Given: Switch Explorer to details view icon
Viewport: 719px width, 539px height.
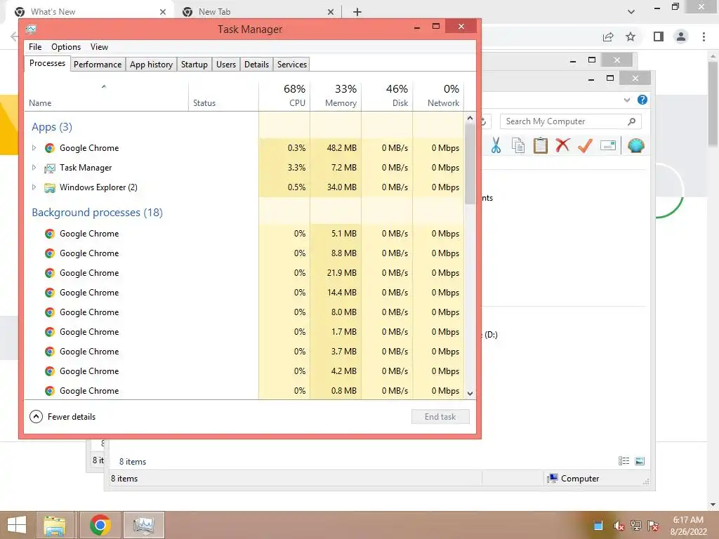Looking at the screenshot, I should point(624,461).
